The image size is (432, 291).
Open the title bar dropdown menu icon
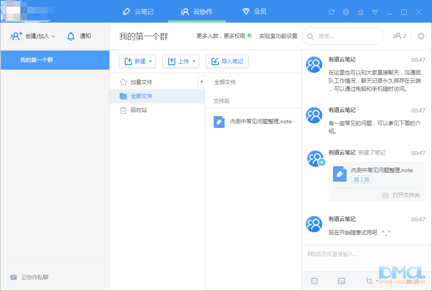[x=375, y=12]
